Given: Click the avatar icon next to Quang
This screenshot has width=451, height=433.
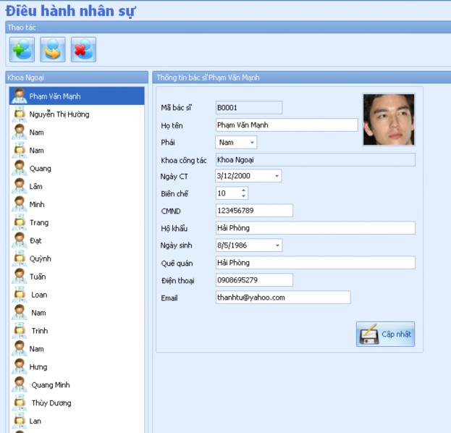Looking at the screenshot, I should coord(20,169).
